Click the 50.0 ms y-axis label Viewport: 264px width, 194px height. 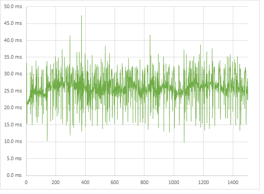13,7
